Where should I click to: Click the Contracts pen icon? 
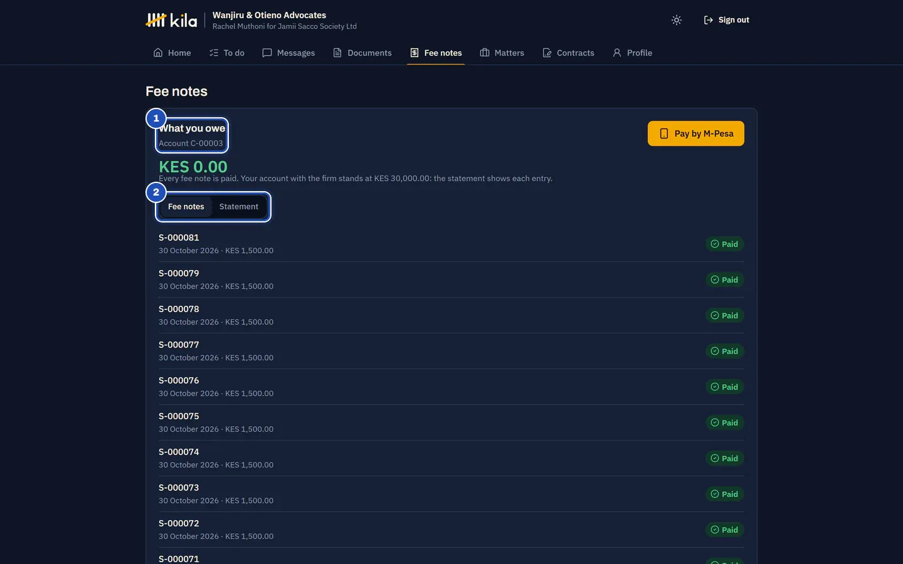[547, 53]
